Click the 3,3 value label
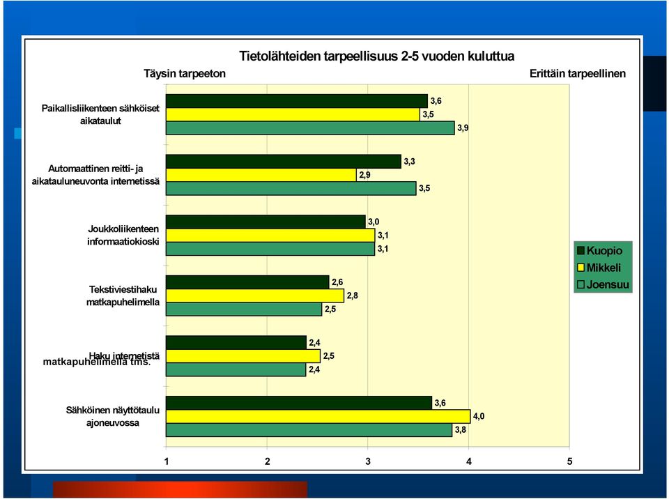The image size is (669, 499). pos(410,162)
